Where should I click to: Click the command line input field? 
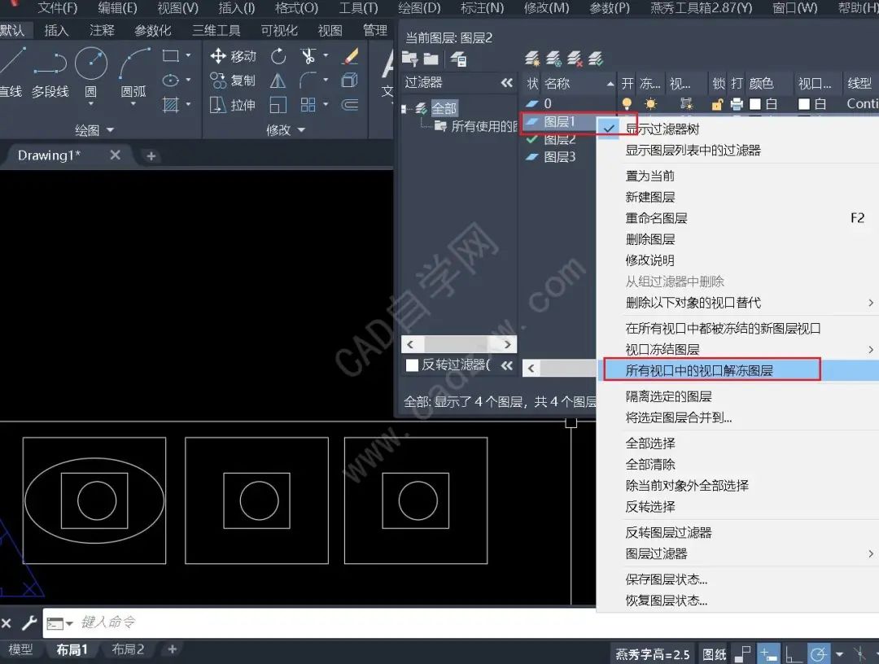(326, 622)
